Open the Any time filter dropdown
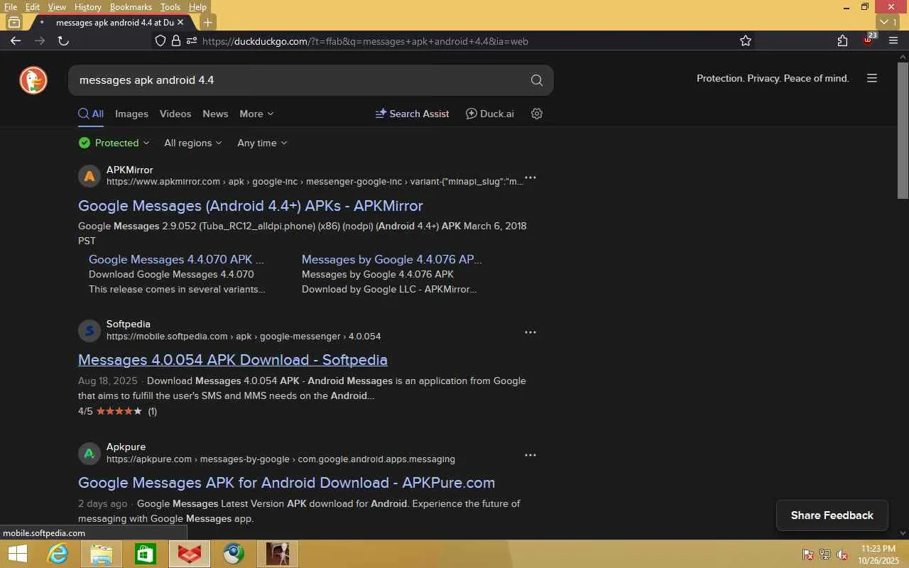Image resolution: width=909 pixels, height=568 pixels. click(263, 143)
